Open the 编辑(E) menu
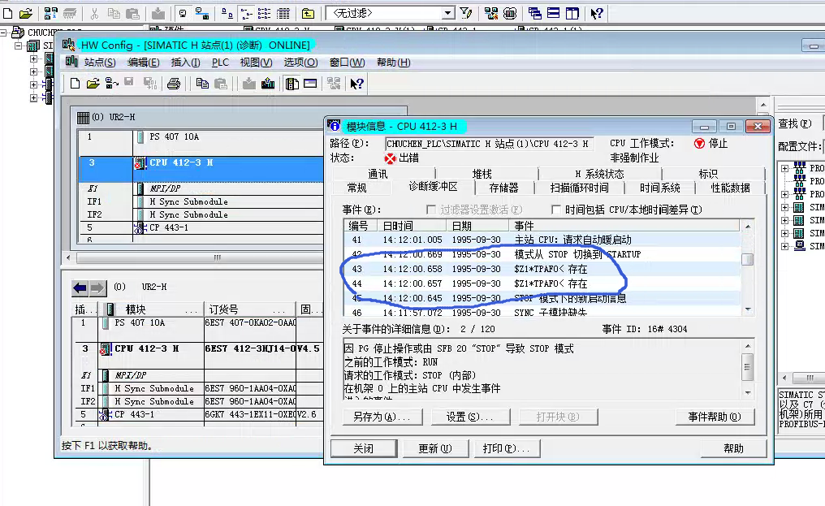 click(144, 63)
